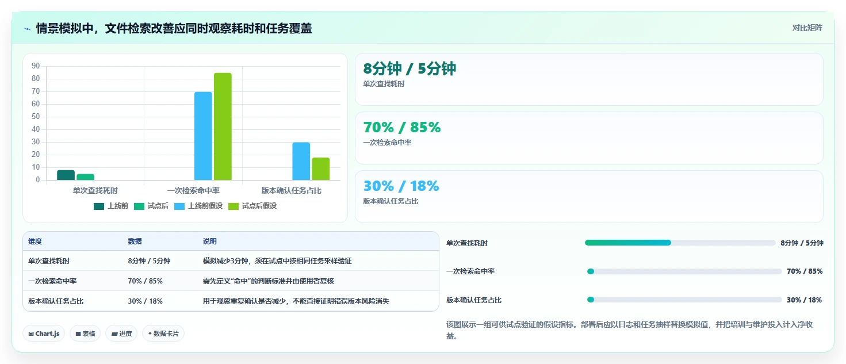
Task: Click the 一次检索命中率 progress bar
Action: click(x=684, y=271)
